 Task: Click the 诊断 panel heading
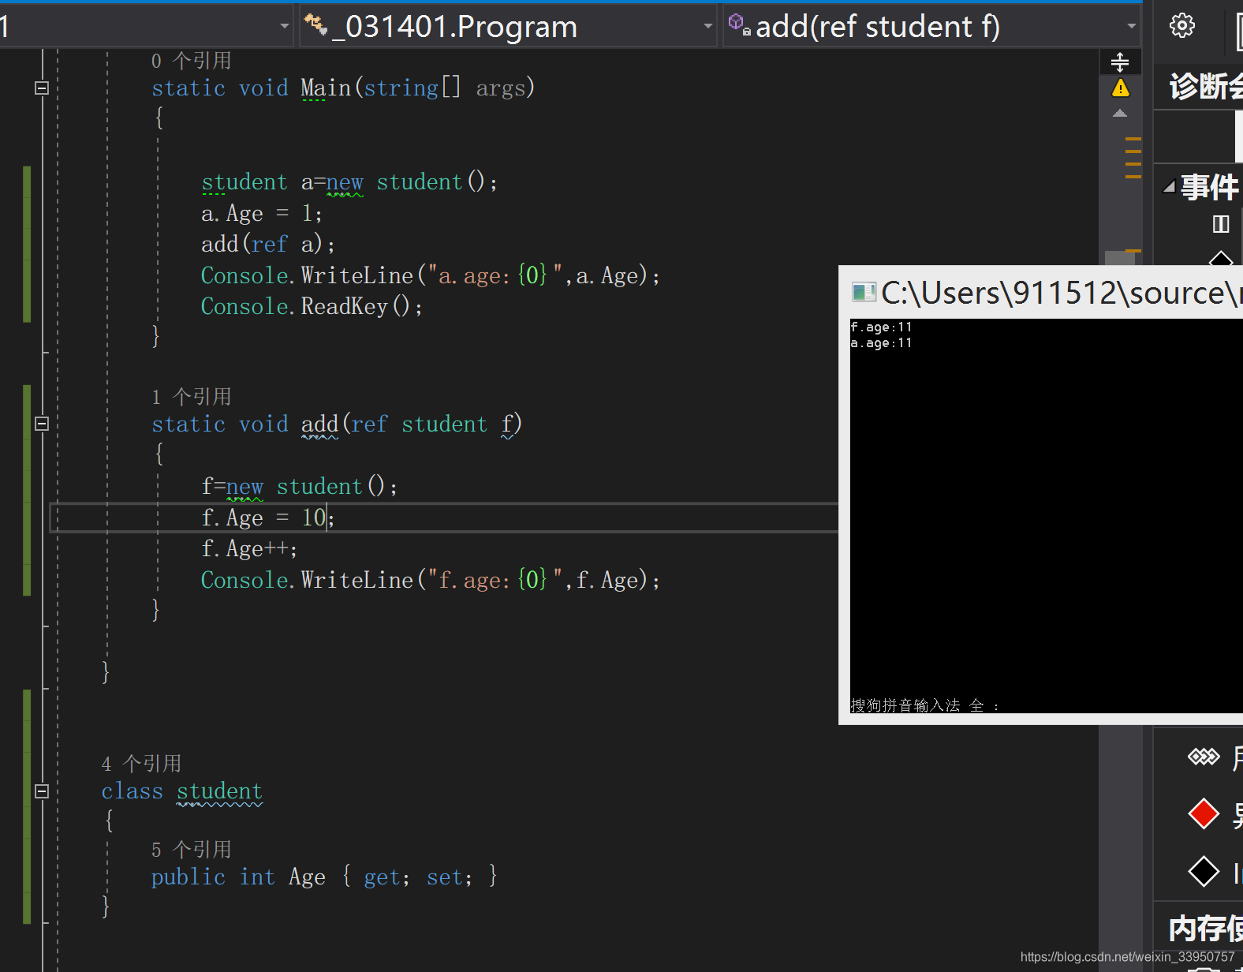(x=1205, y=86)
